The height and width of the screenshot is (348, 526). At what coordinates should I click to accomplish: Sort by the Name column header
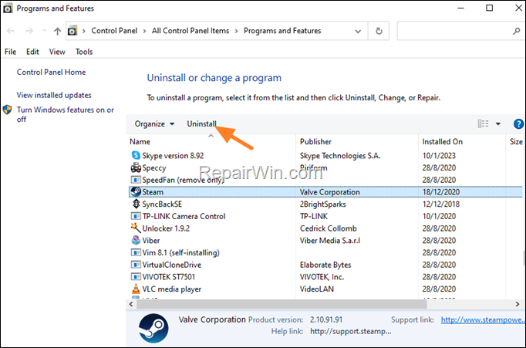pos(140,142)
